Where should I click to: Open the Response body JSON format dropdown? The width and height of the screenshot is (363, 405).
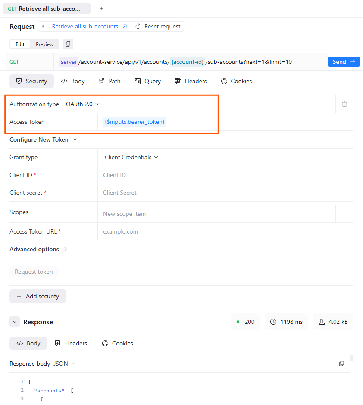65,364
